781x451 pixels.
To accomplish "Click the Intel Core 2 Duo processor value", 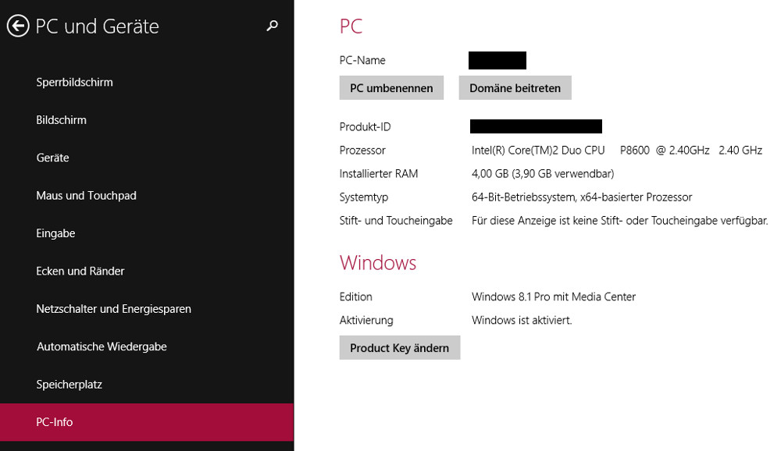I will click(x=617, y=151).
